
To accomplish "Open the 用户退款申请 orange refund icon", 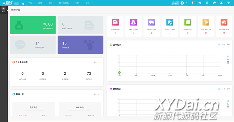I will pyautogui.click(x=224, y=22).
